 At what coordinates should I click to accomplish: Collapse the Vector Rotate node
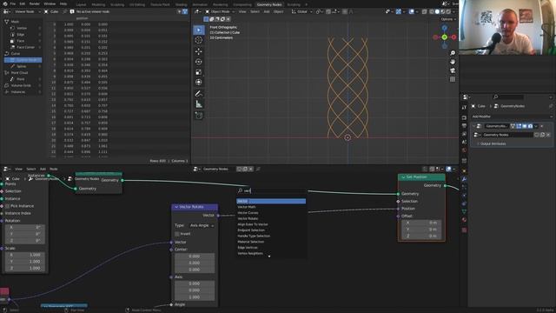pyautogui.click(x=176, y=207)
